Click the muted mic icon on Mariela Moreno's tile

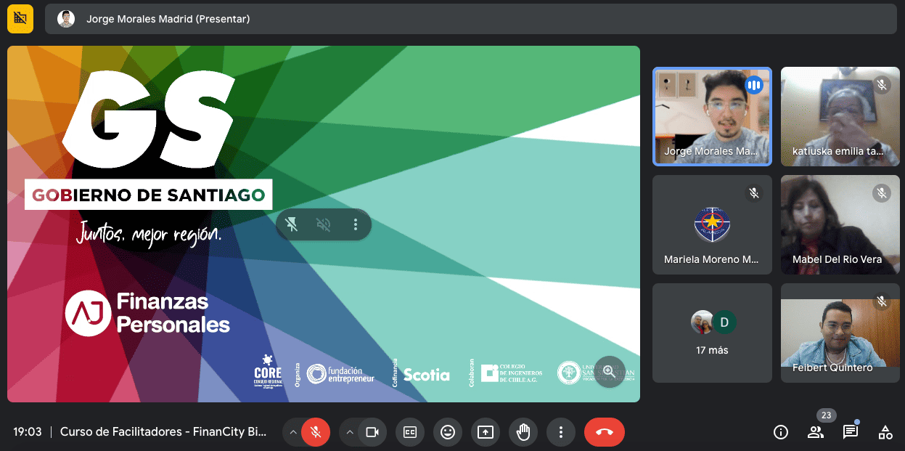(754, 193)
